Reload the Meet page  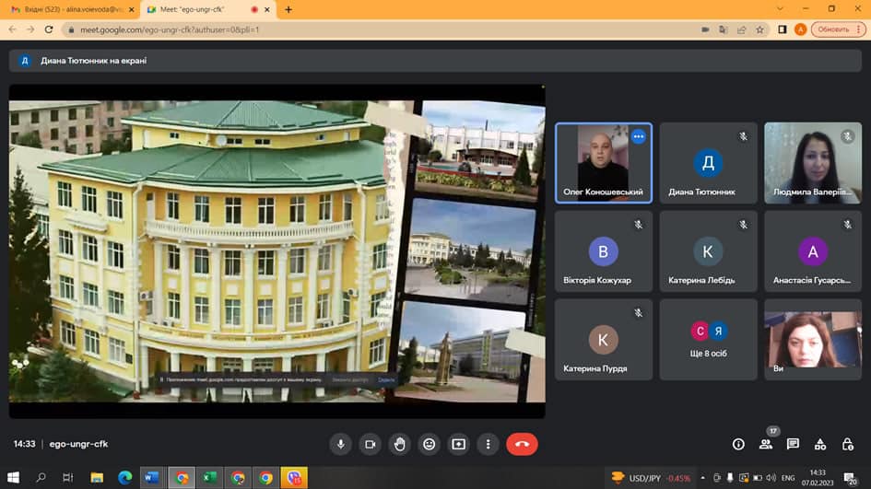click(x=49, y=29)
